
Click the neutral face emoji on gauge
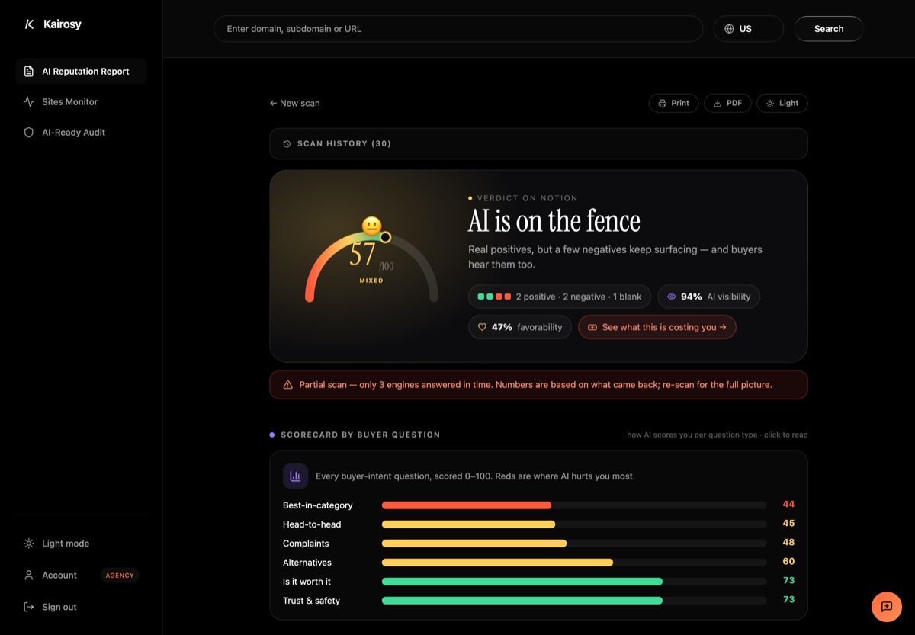[371, 226]
